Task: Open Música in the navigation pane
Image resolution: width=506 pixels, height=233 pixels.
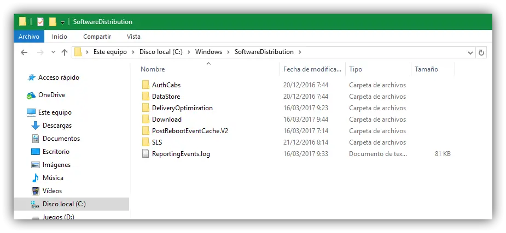Action: click(x=53, y=178)
